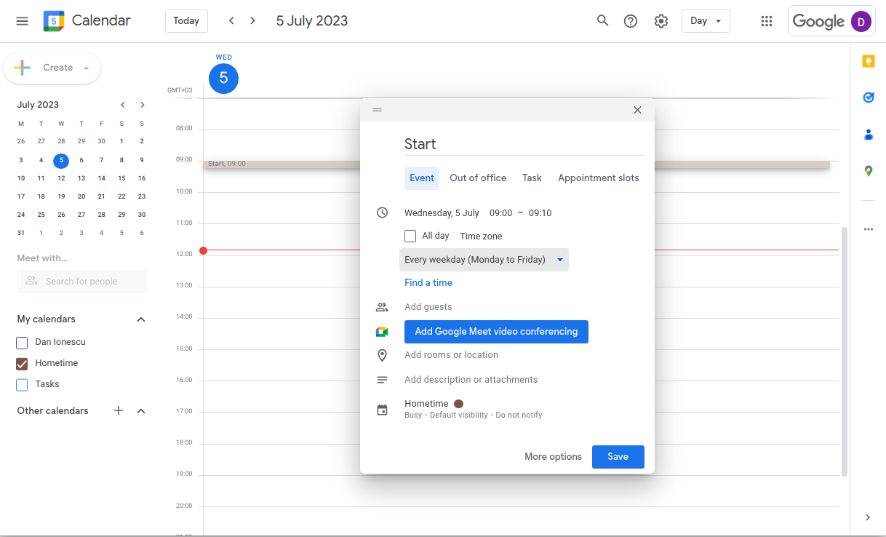Open More options for the event
886x537 pixels.
[x=553, y=456]
